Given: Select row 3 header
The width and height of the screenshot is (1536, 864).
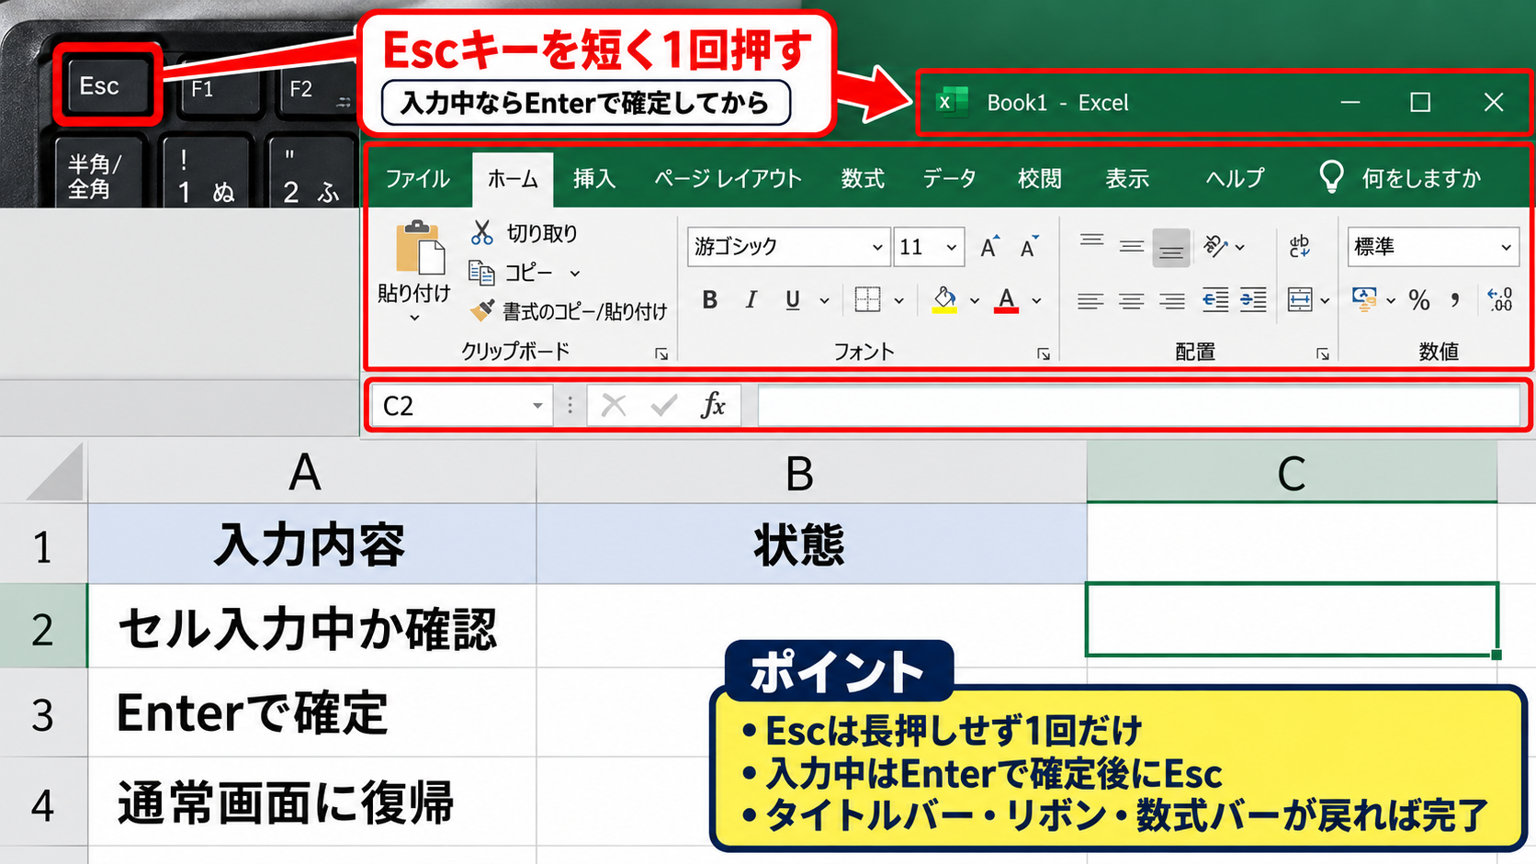Looking at the screenshot, I should (x=43, y=714).
